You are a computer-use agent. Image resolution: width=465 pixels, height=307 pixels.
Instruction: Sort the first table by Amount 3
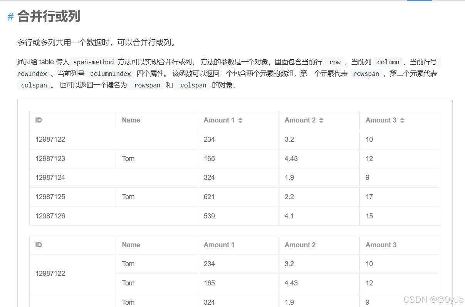[x=402, y=120]
